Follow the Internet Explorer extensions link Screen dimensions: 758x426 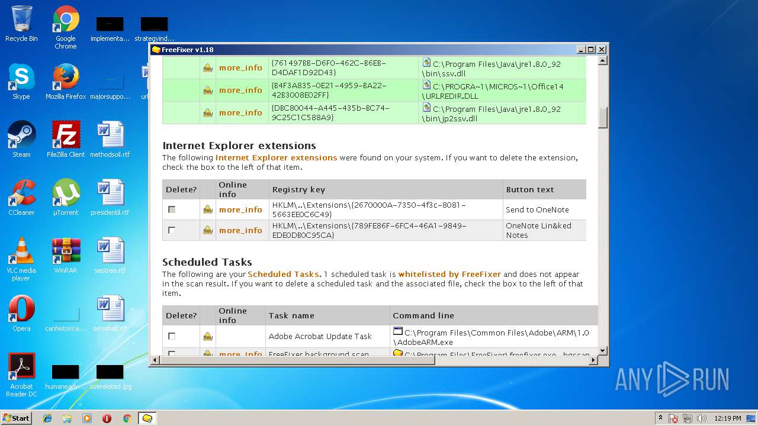[x=276, y=157]
